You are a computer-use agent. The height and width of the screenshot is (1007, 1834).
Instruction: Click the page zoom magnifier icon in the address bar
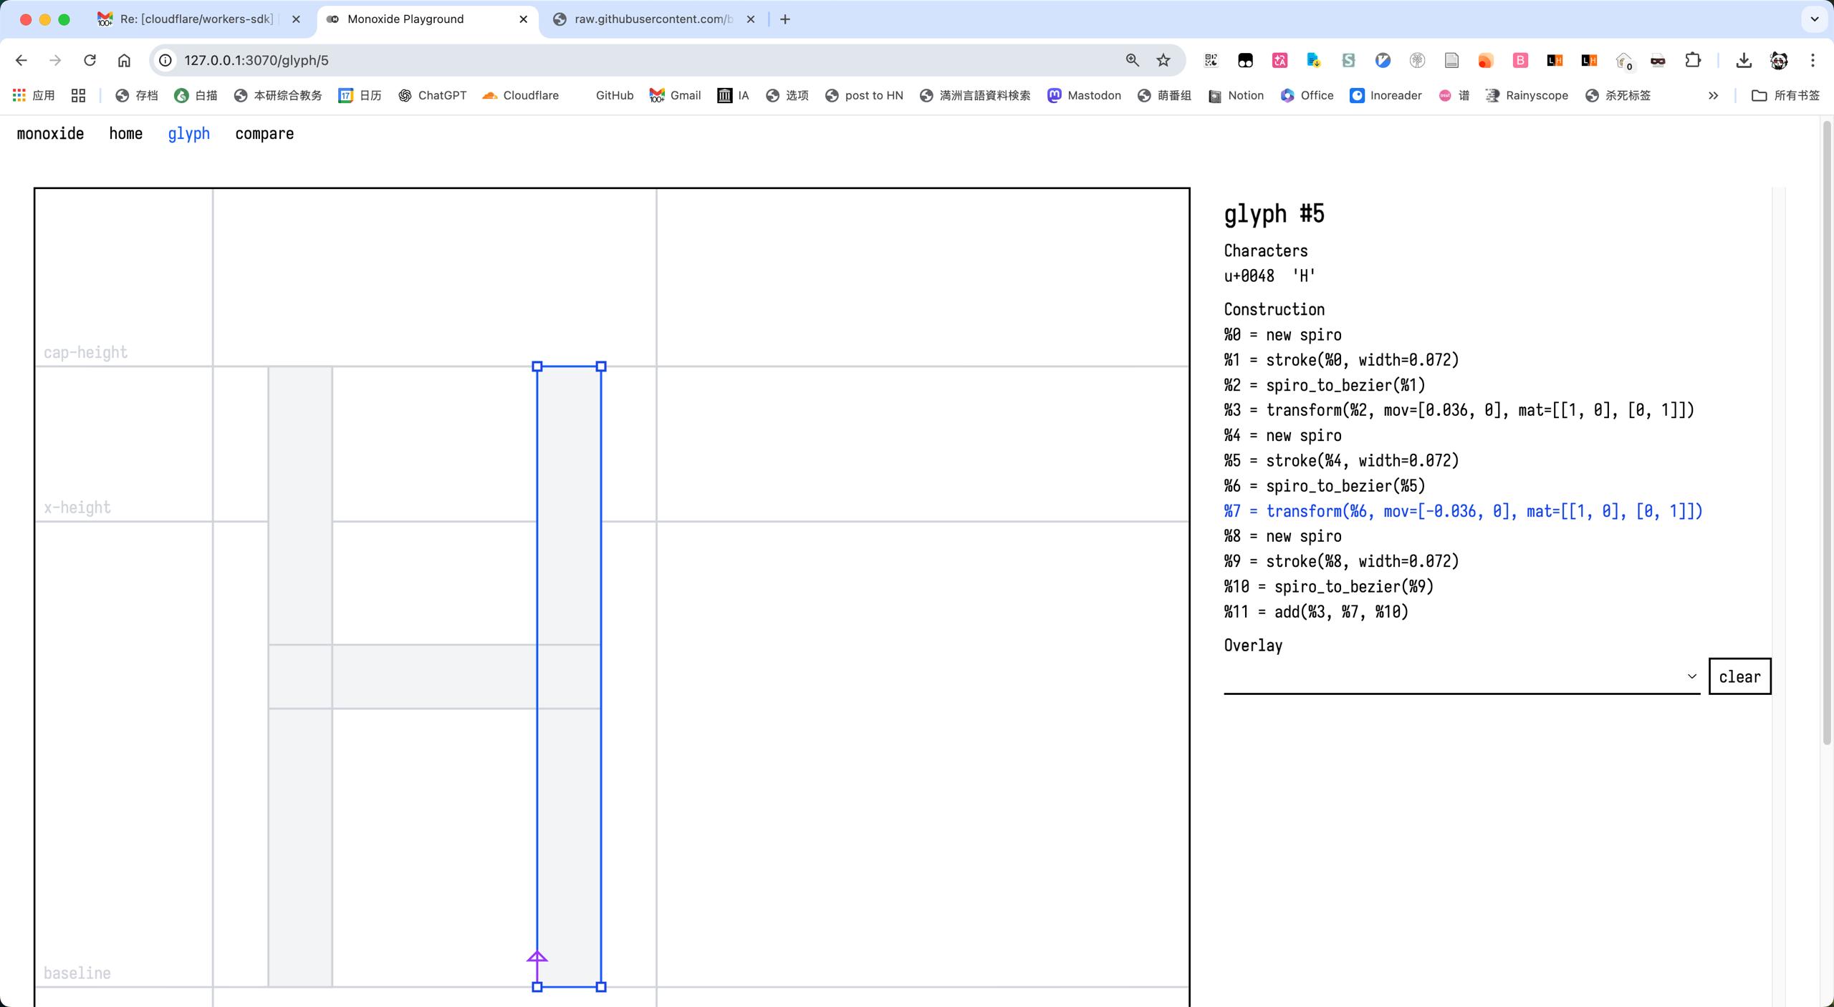click(x=1132, y=60)
